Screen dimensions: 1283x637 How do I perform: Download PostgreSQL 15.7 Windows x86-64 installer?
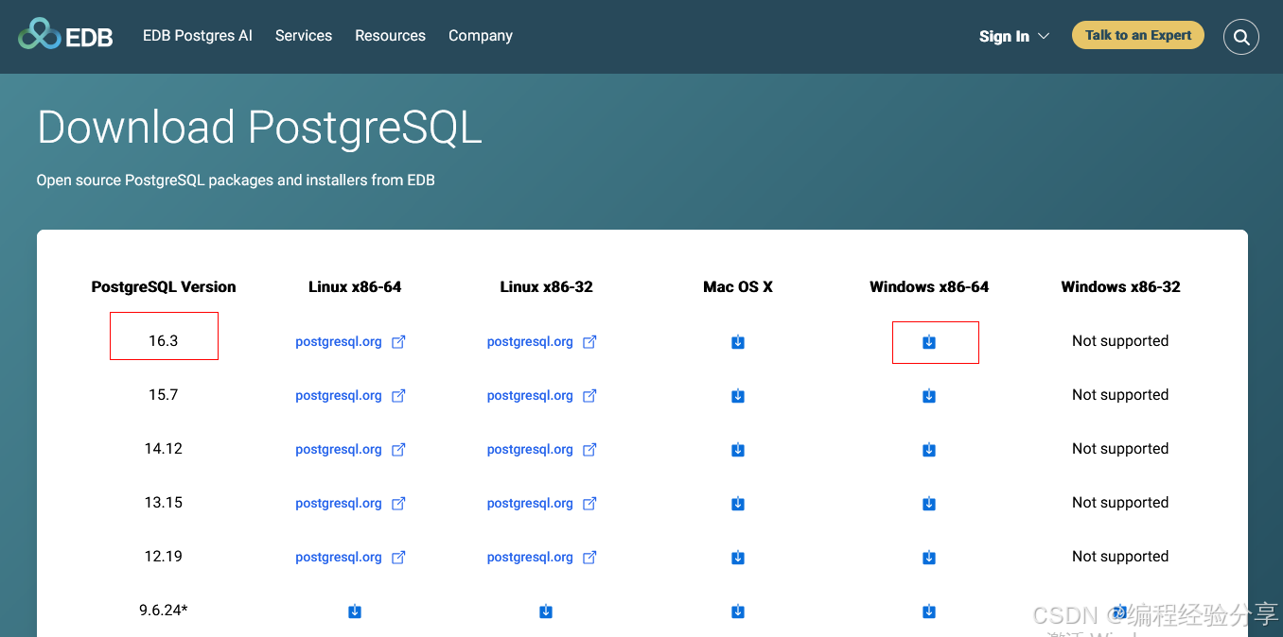929,396
